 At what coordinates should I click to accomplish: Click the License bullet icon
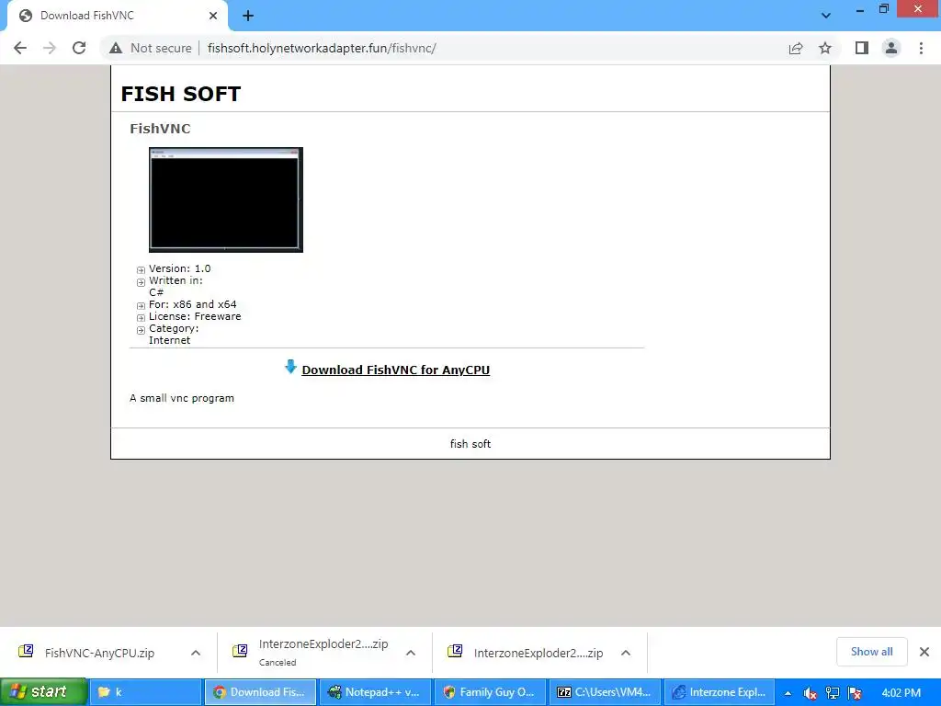point(141,317)
